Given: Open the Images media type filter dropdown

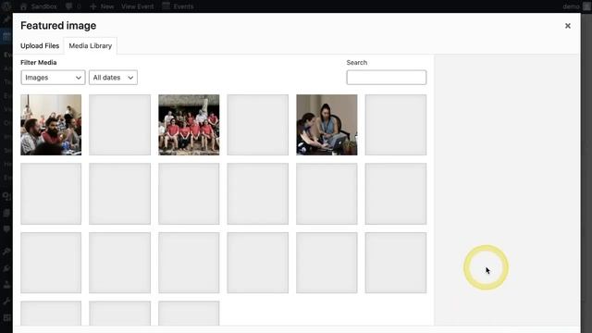Looking at the screenshot, I should pyautogui.click(x=54, y=78).
